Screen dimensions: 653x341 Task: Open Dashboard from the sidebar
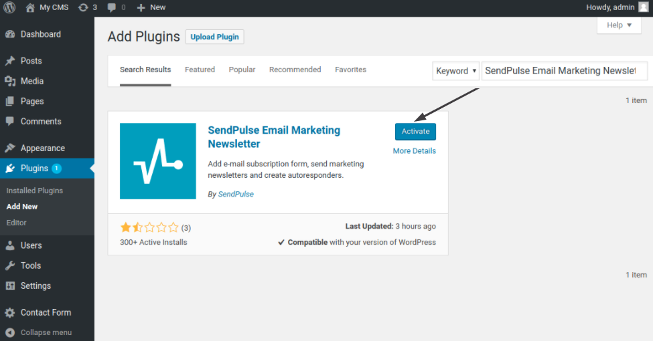[40, 34]
